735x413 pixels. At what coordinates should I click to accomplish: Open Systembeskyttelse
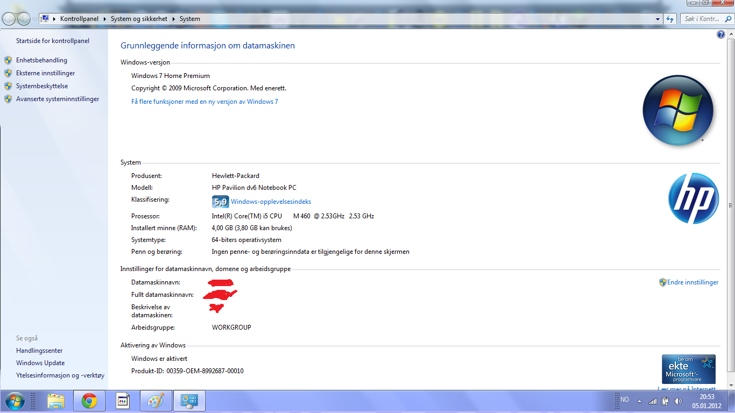pos(42,86)
